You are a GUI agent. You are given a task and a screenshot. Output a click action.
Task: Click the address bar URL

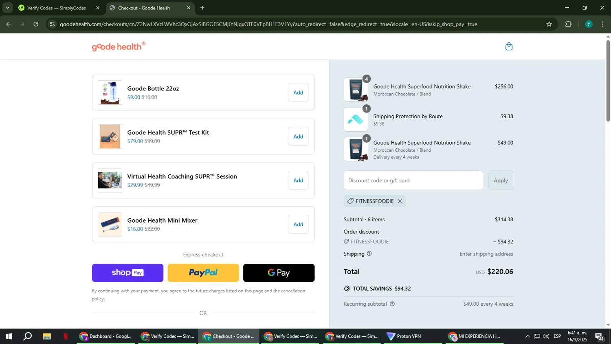(x=268, y=24)
